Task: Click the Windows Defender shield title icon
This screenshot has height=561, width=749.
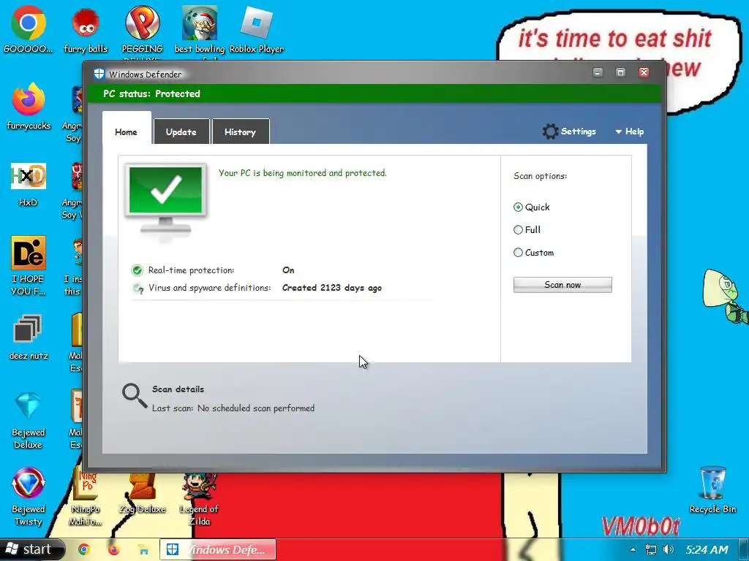Action: (99, 74)
